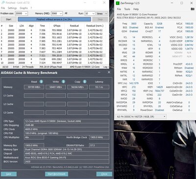196x179 pixels.
Task: Open the Problem size dropdown
Action: tap(22, 14)
